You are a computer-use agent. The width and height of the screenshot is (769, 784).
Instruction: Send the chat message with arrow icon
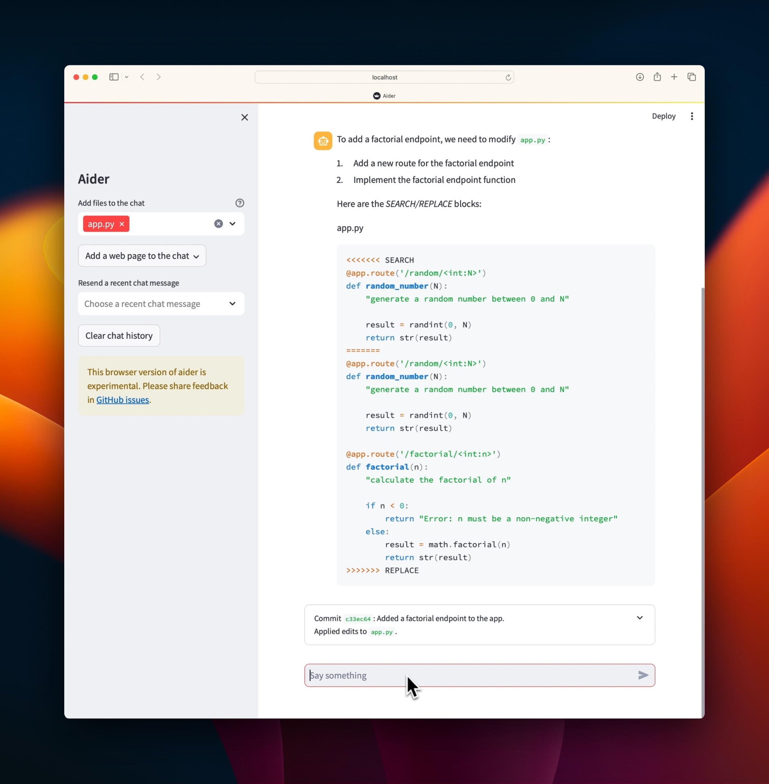pyautogui.click(x=643, y=675)
